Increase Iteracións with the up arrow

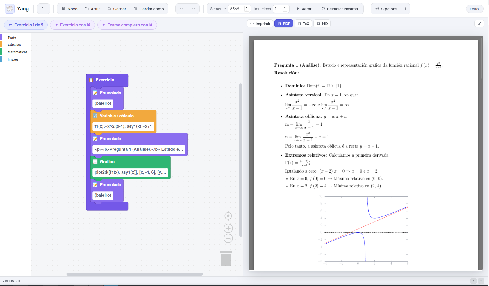(x=285, y=7)
